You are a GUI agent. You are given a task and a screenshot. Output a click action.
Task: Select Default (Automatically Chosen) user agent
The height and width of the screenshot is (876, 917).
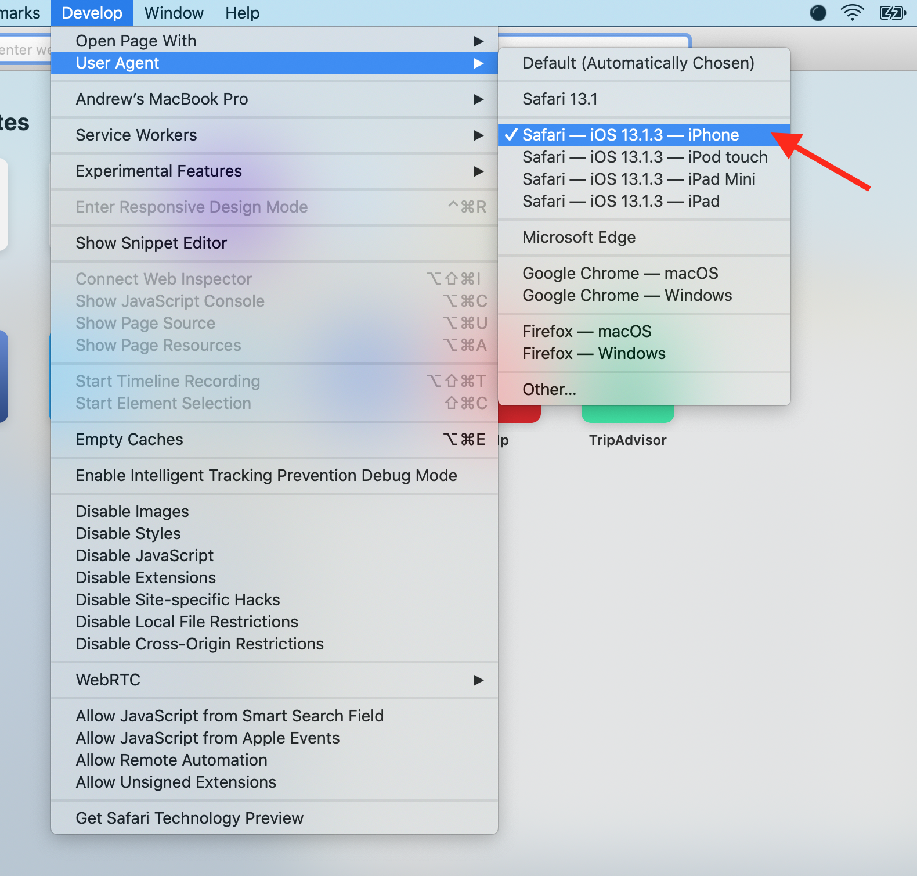tap(644, 63)
